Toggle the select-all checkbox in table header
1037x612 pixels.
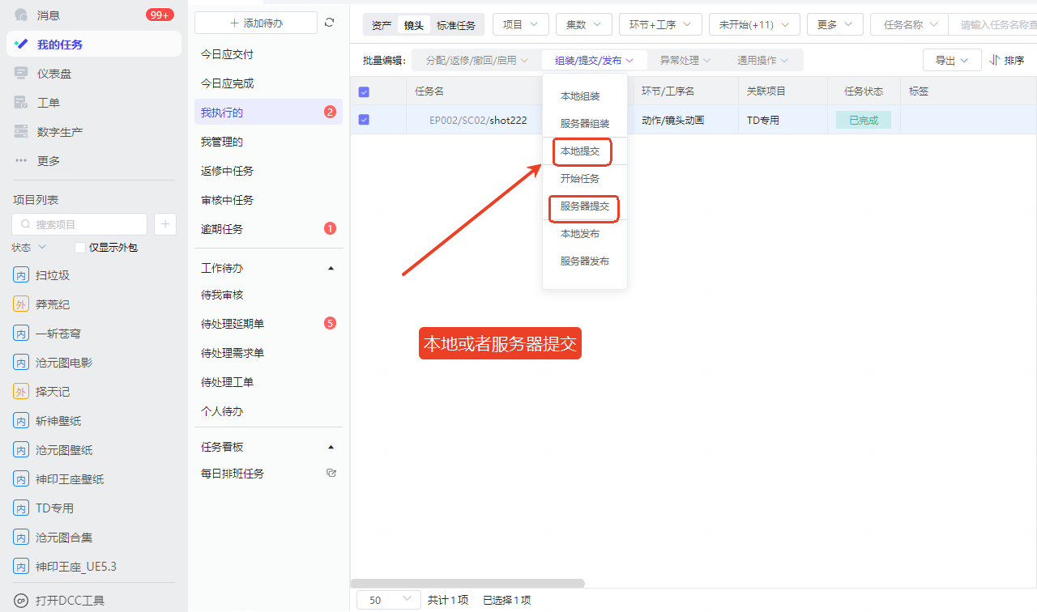[364, 91]
